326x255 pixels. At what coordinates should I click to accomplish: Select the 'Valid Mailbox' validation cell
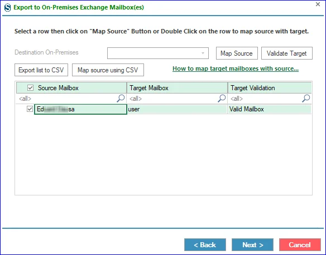[270, 109]
